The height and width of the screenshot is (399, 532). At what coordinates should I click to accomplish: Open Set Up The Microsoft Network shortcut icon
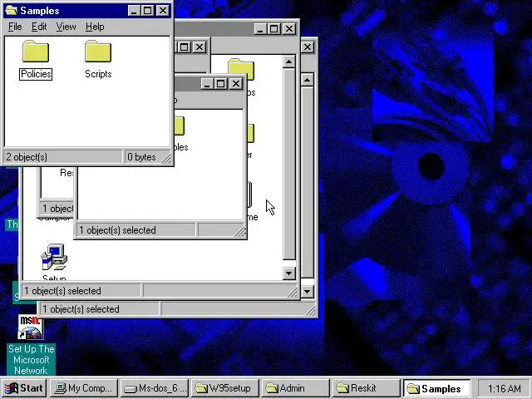click(x=31, y=327)
